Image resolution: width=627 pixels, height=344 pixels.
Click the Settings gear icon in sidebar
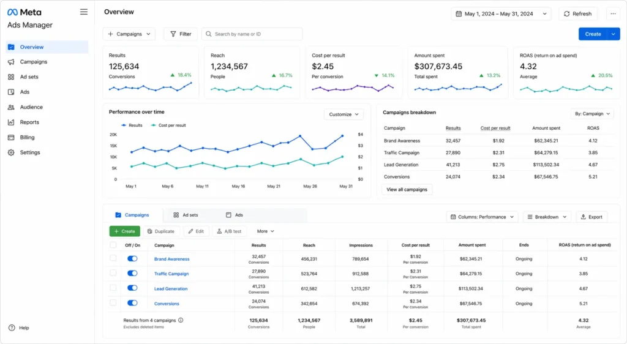11,152
